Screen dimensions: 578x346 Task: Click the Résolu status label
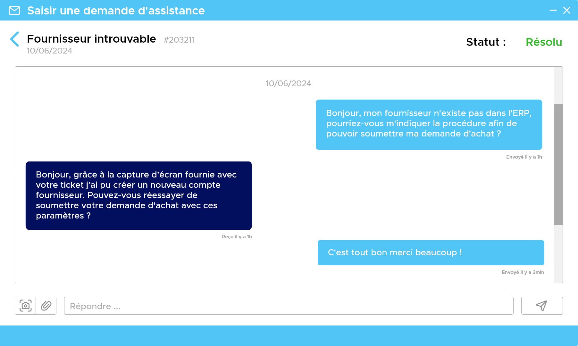(544, 42)
